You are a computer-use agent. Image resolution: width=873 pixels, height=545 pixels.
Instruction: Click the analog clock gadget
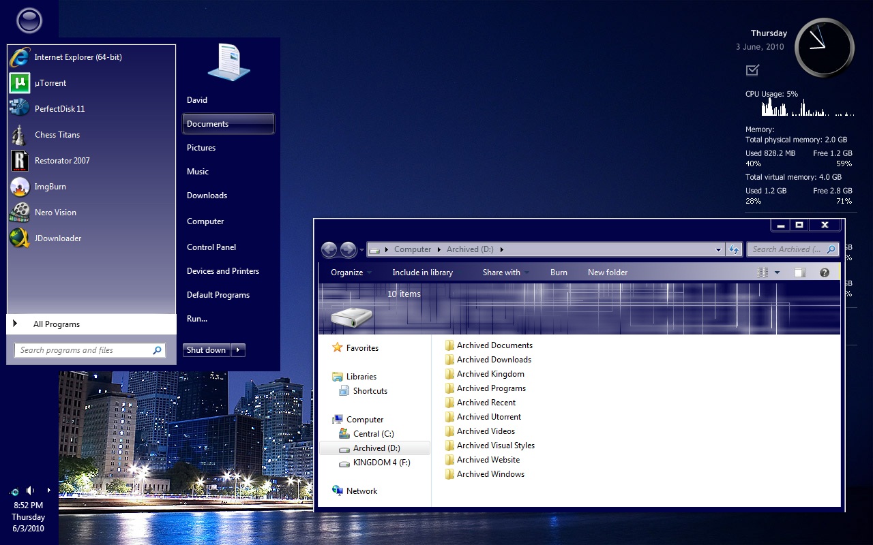(825, 48)
